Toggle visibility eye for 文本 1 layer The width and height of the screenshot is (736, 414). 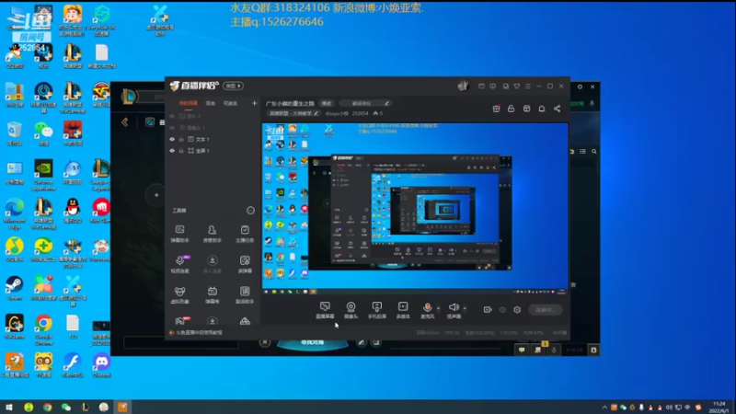pyautogui.click(x=172, y=140)
